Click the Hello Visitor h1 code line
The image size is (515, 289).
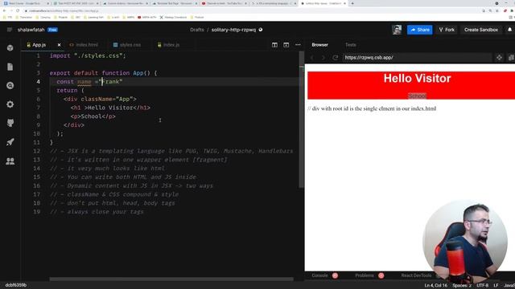click(110, 108)
